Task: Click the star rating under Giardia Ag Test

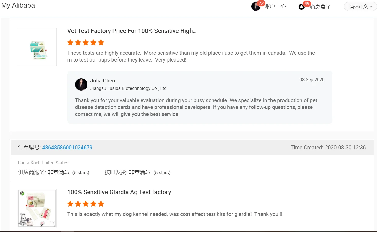Action: (x=86, y=204)
